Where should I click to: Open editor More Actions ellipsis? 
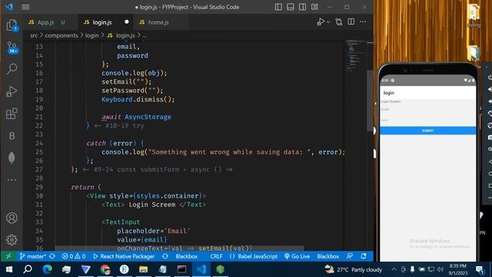363,22
